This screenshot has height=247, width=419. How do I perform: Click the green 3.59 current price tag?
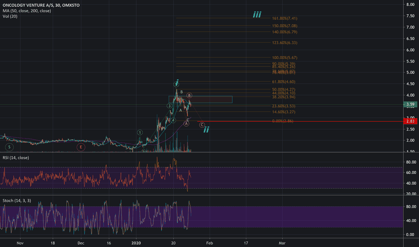click(x=410, y=104)
